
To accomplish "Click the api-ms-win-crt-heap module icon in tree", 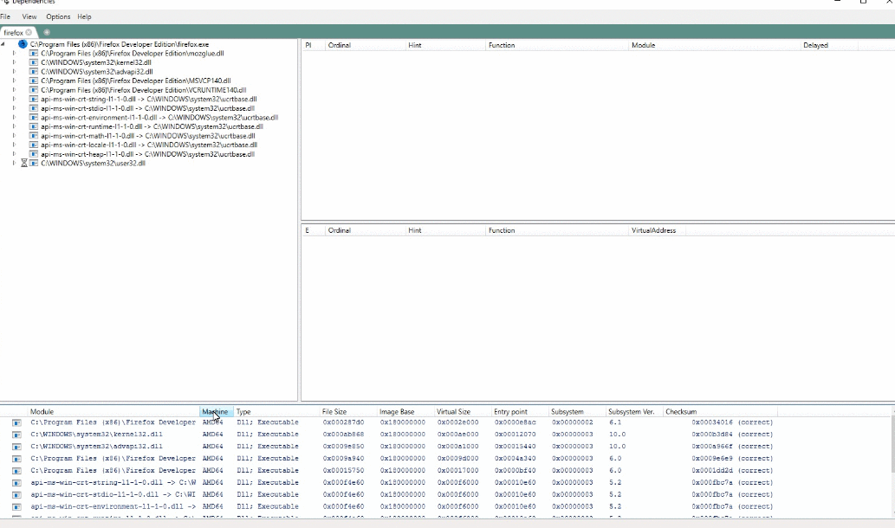I will coord(34,154).
